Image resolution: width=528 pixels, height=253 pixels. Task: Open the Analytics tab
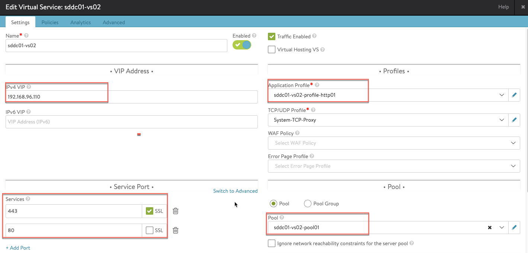[80, 22]
